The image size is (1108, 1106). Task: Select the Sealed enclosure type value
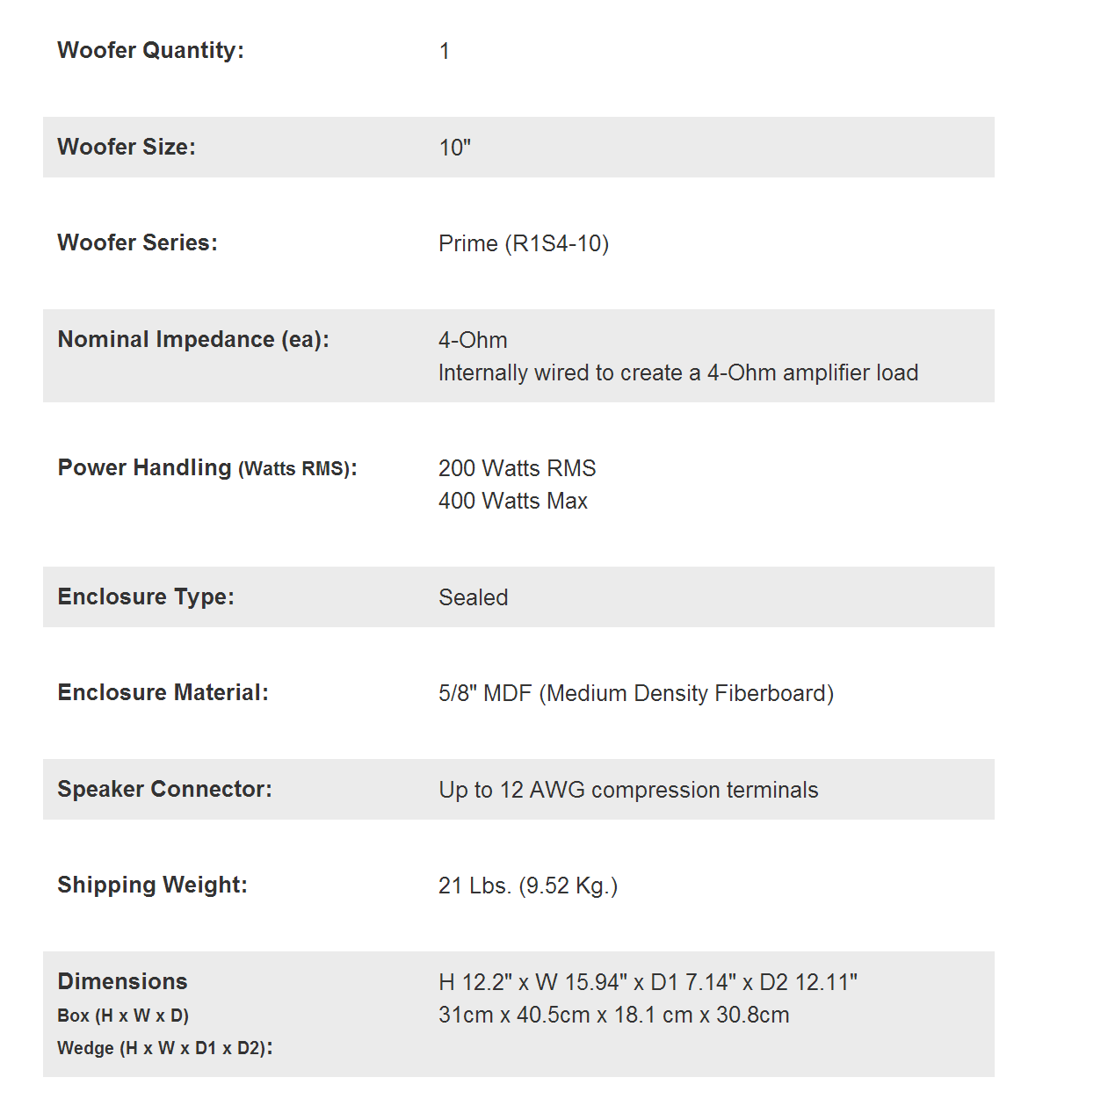[x=473, y=597]
